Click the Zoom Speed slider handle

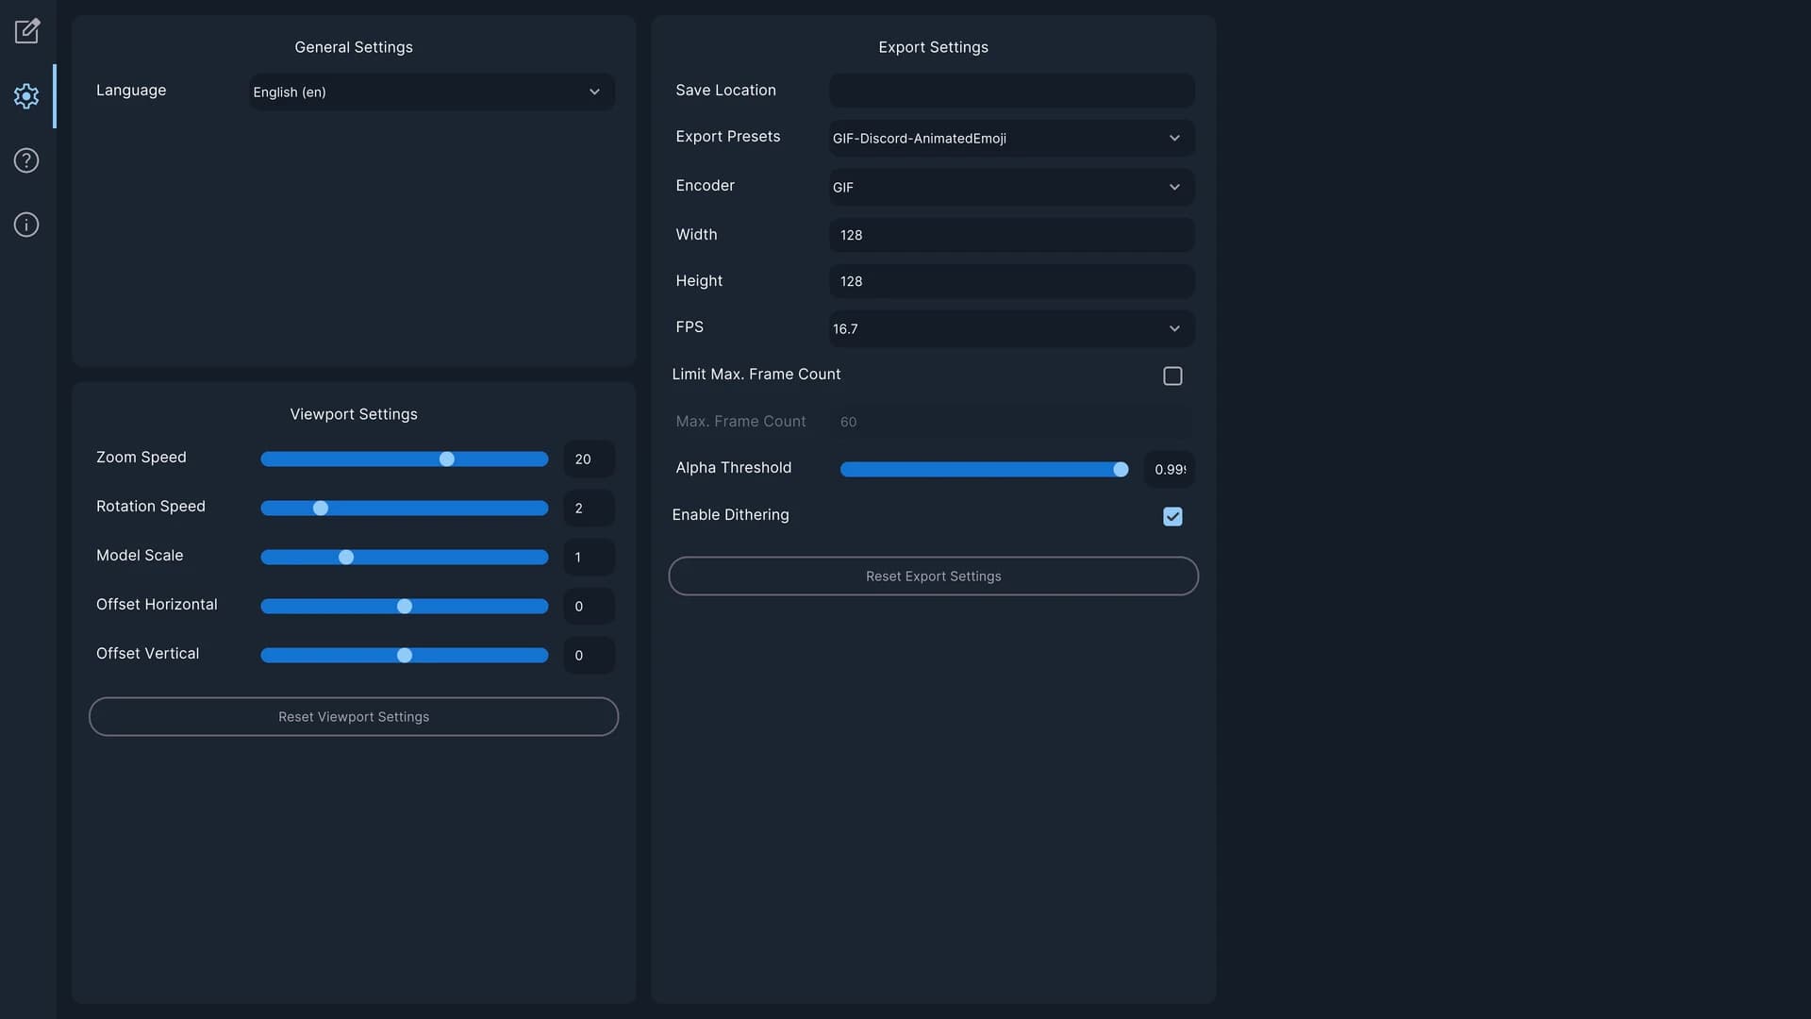point(446,459)
